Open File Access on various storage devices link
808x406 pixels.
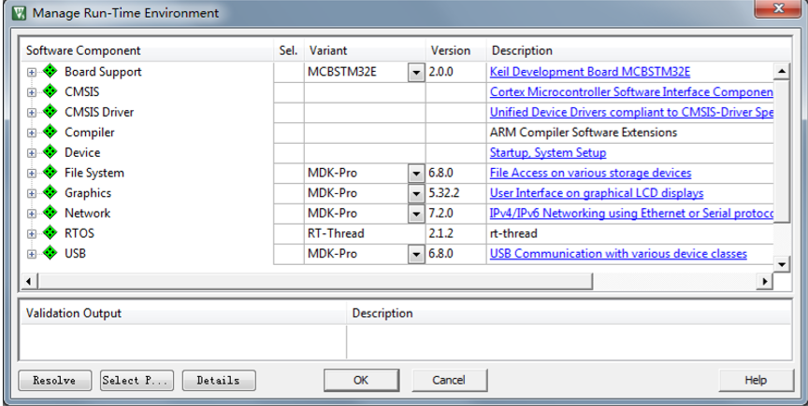click(590, 173)
